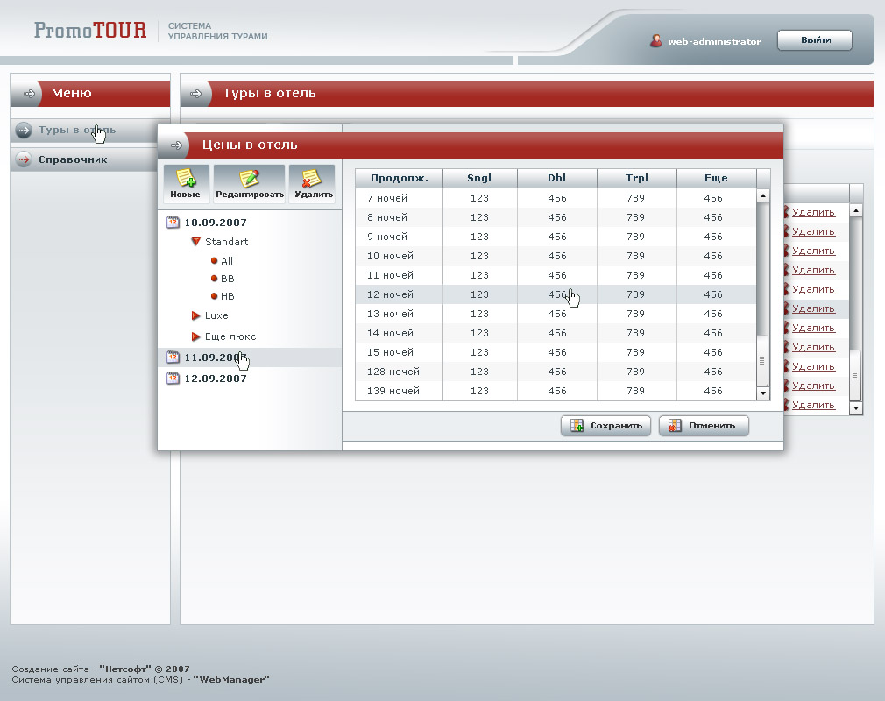Click the Редактировать (edit) icon button
Viewport: 885px width, 701px height.
point(249,179)
